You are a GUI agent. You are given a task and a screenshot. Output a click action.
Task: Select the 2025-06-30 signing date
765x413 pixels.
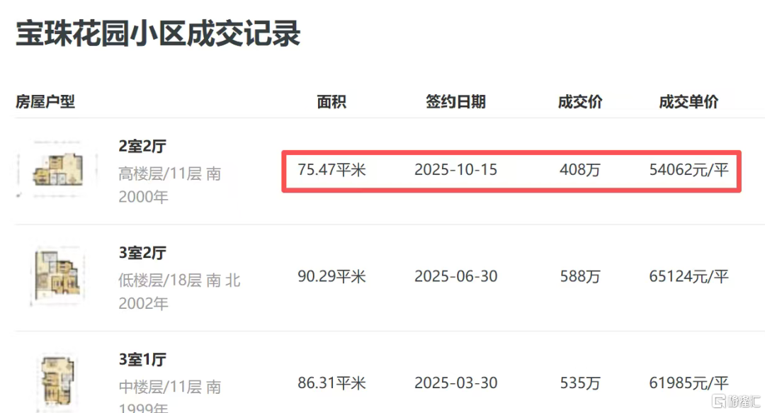pos(455,276)
